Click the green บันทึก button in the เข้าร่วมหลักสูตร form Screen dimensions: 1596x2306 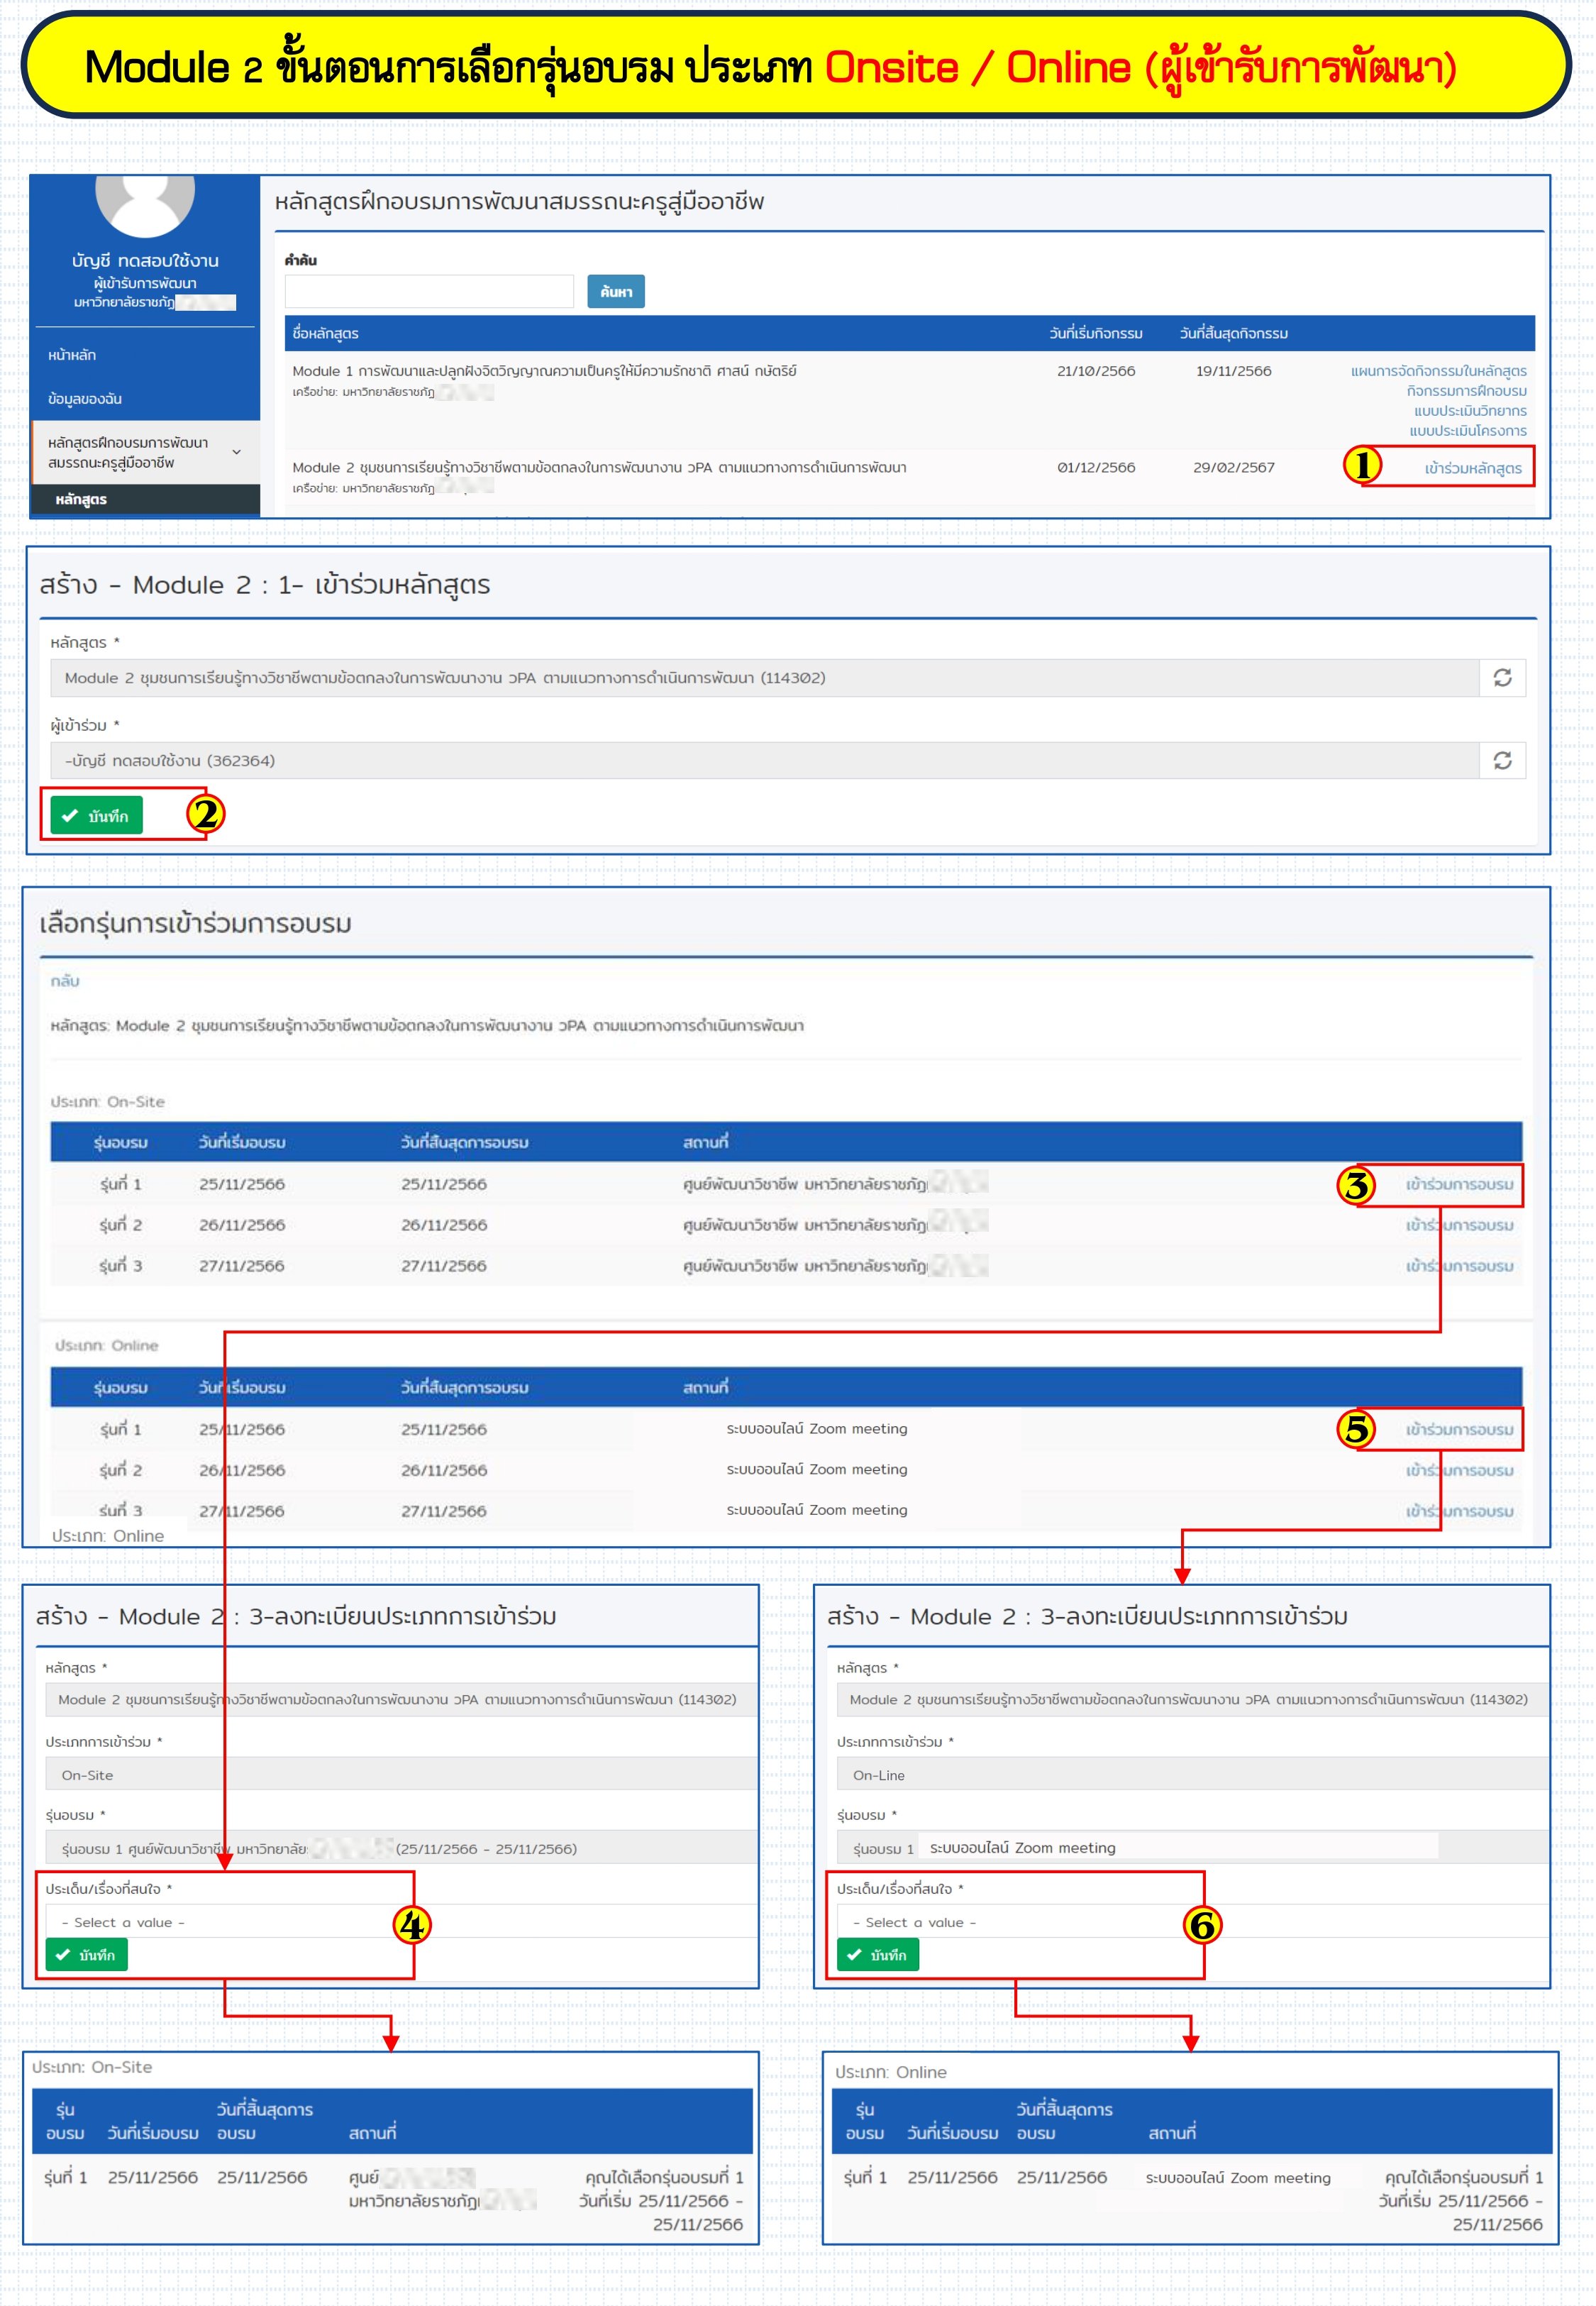pos(96,816)
